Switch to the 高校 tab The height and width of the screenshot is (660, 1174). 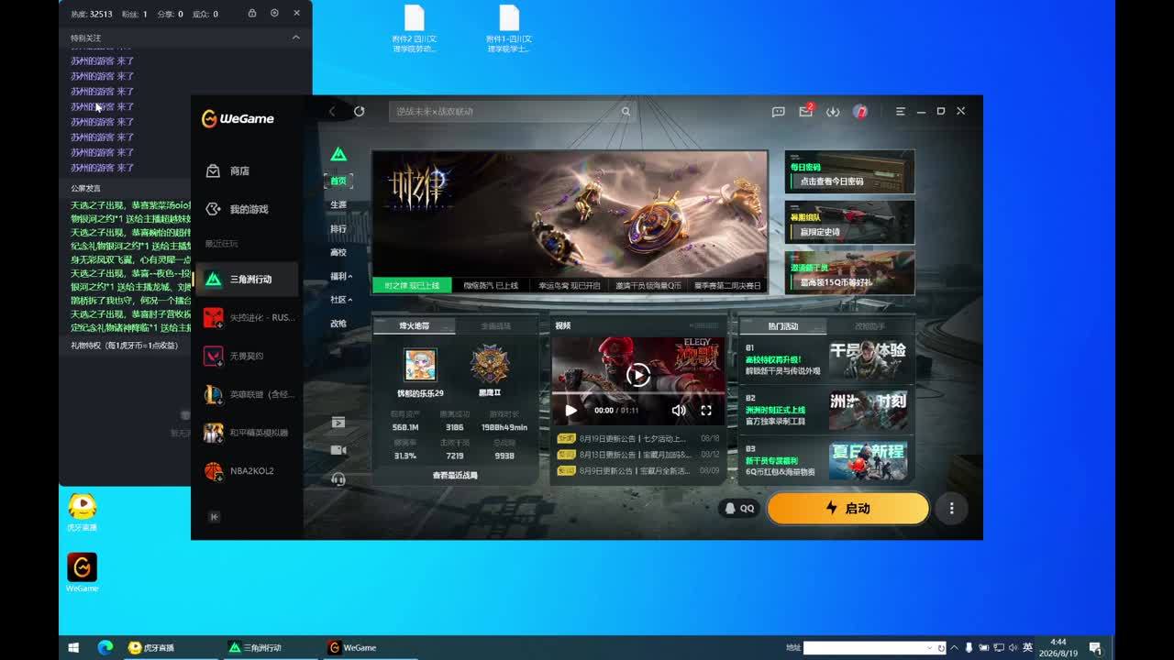338,252
